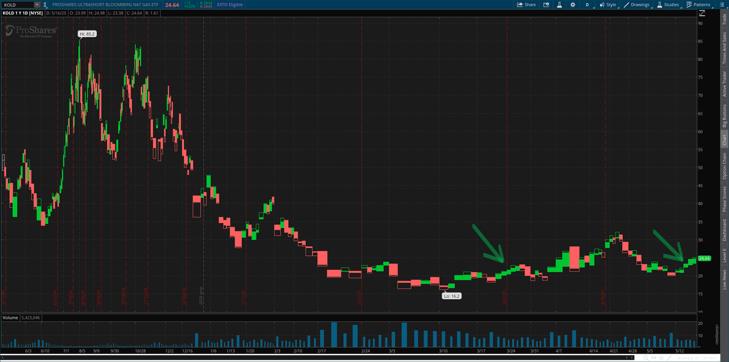Click the ProShares Ultrashort Bloomberg Nat Gas ETF name
Viewport: 729px width, 362px height.
pos(105,5)
